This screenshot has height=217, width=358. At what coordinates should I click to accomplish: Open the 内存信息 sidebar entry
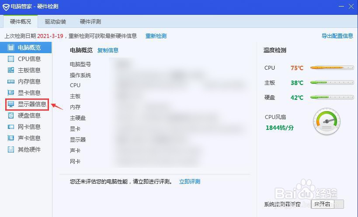(x=26, y=81)
